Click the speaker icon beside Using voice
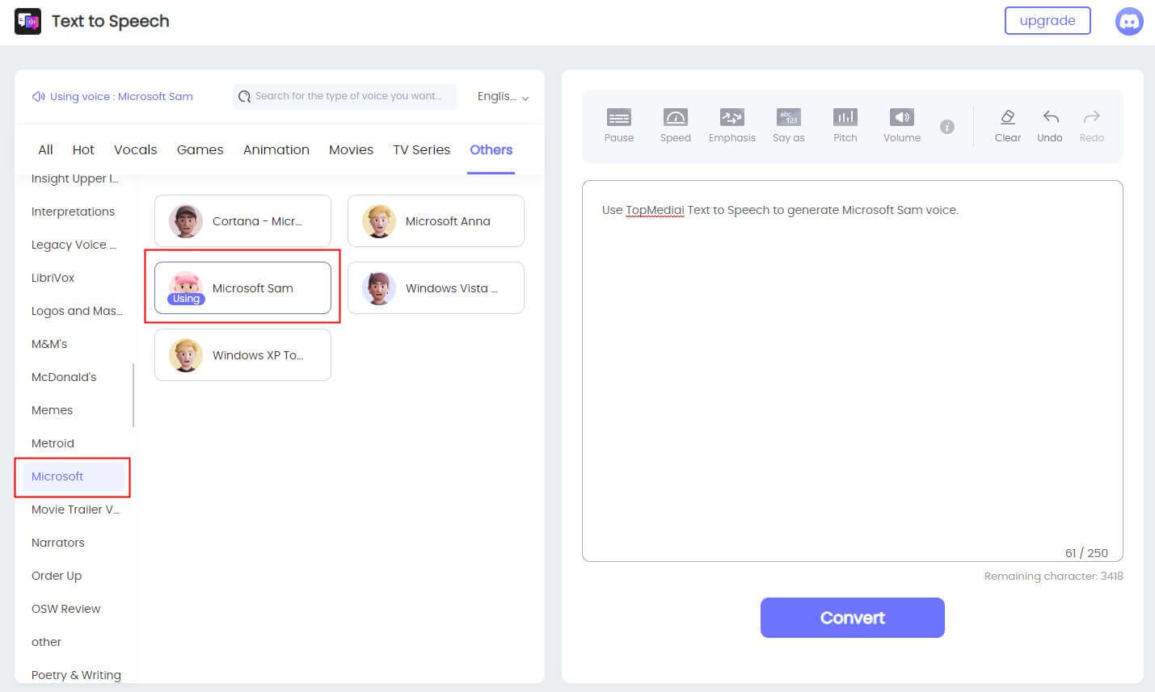Screen dimensions: 1155x692 [x=38, y=96]
